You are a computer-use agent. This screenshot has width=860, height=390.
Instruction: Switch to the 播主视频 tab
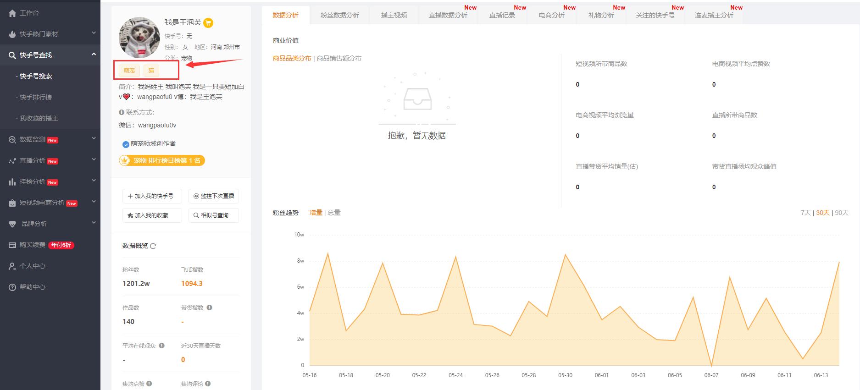point(394,15)
